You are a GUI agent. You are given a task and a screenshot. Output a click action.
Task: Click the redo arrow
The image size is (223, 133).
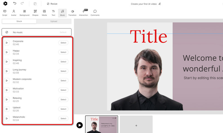click(22, 4)
